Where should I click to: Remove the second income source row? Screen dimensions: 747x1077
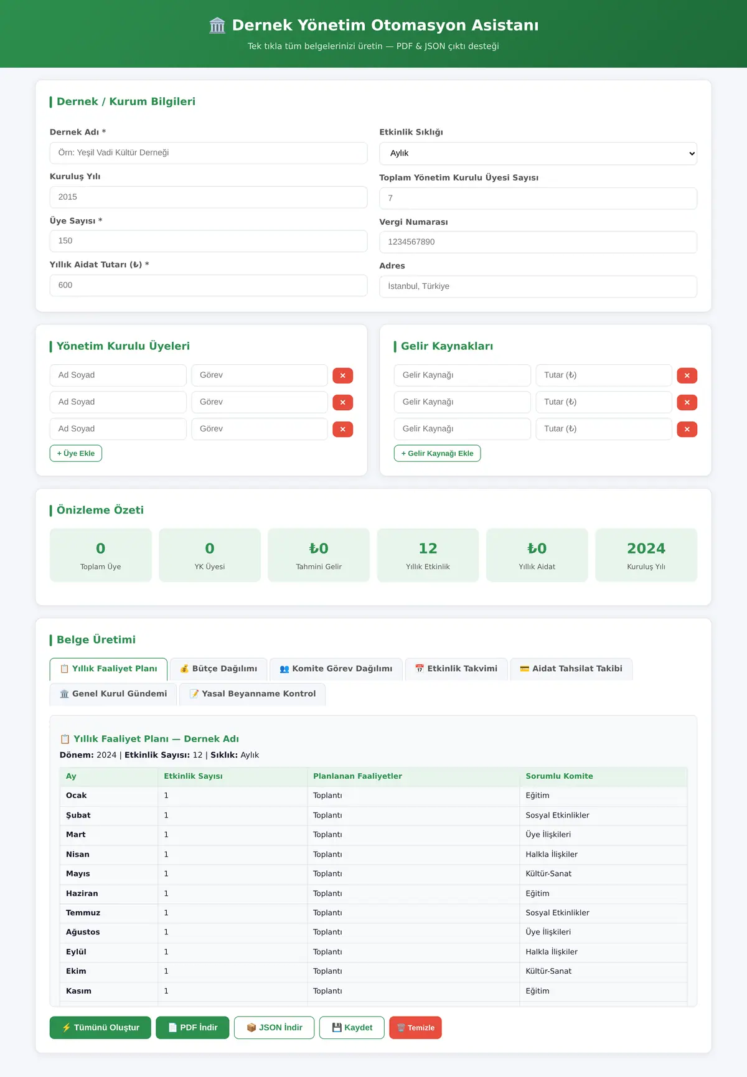pos(687,402)
